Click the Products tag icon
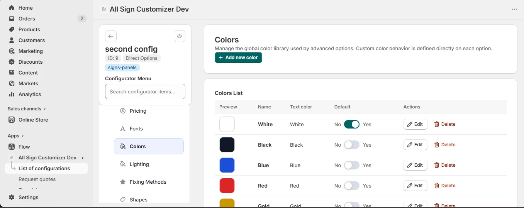524x208 pixels. point(12,29)
